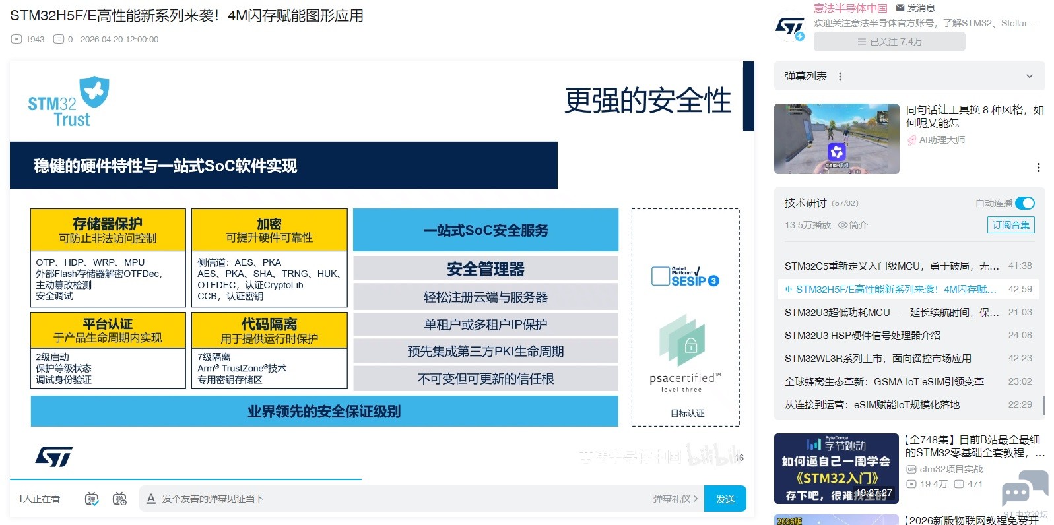1054x525 pixels.
Task: Open more options for the AI助理大师 video
Action: [1039, 168]
